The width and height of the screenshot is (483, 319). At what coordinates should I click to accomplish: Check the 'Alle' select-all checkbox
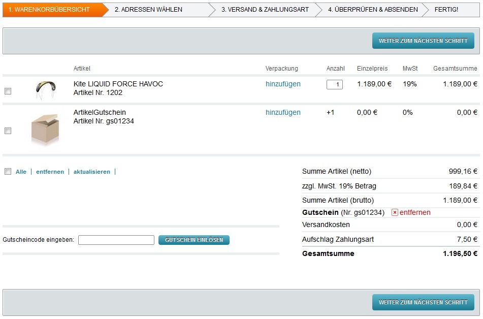pos(8,172)
